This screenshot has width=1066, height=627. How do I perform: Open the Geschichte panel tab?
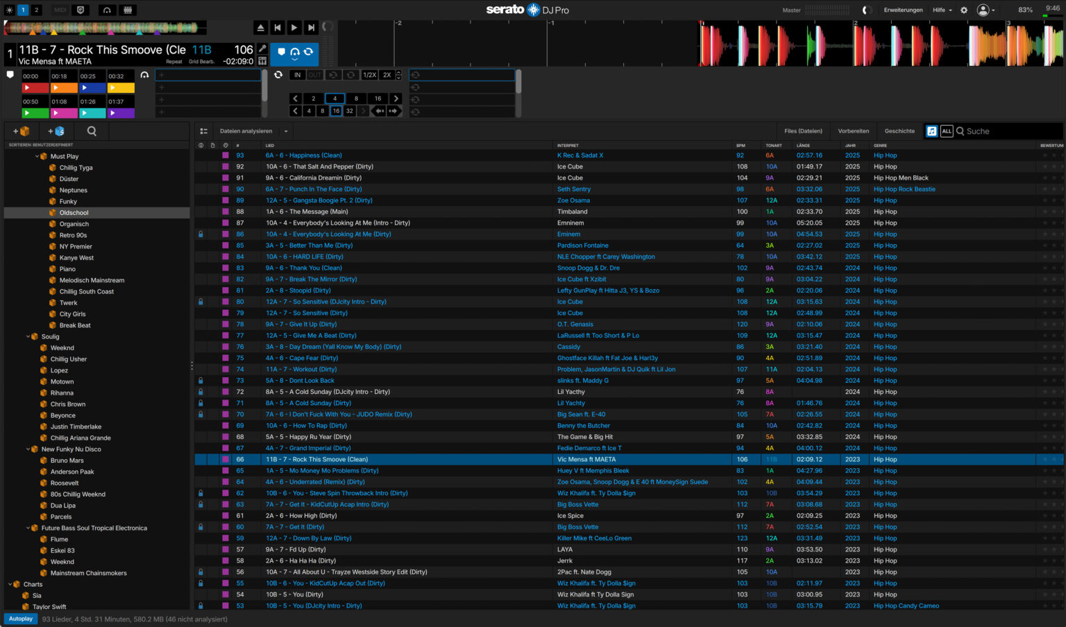[899, 131]
